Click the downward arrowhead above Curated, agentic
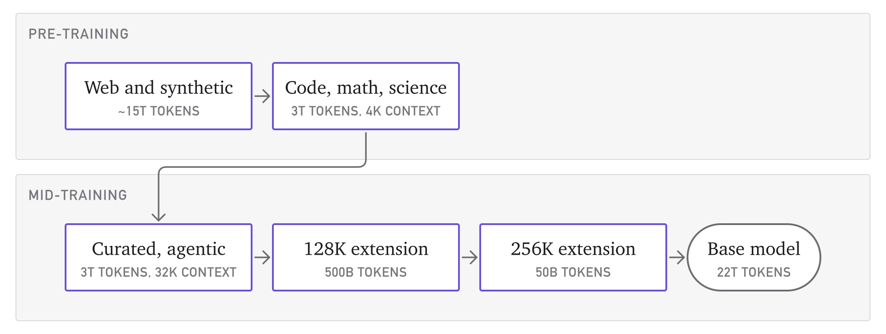Image resolution: width=886 pixels, height=334 pixels. 159,216
